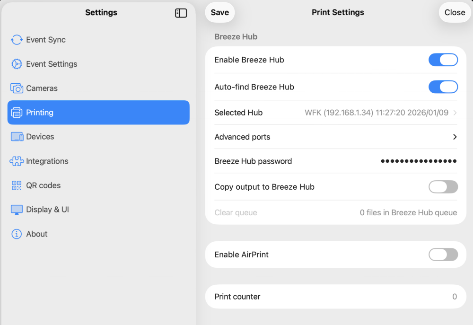Click the About info icon
The height and width of the screenshot is (325, 473).
17,234
